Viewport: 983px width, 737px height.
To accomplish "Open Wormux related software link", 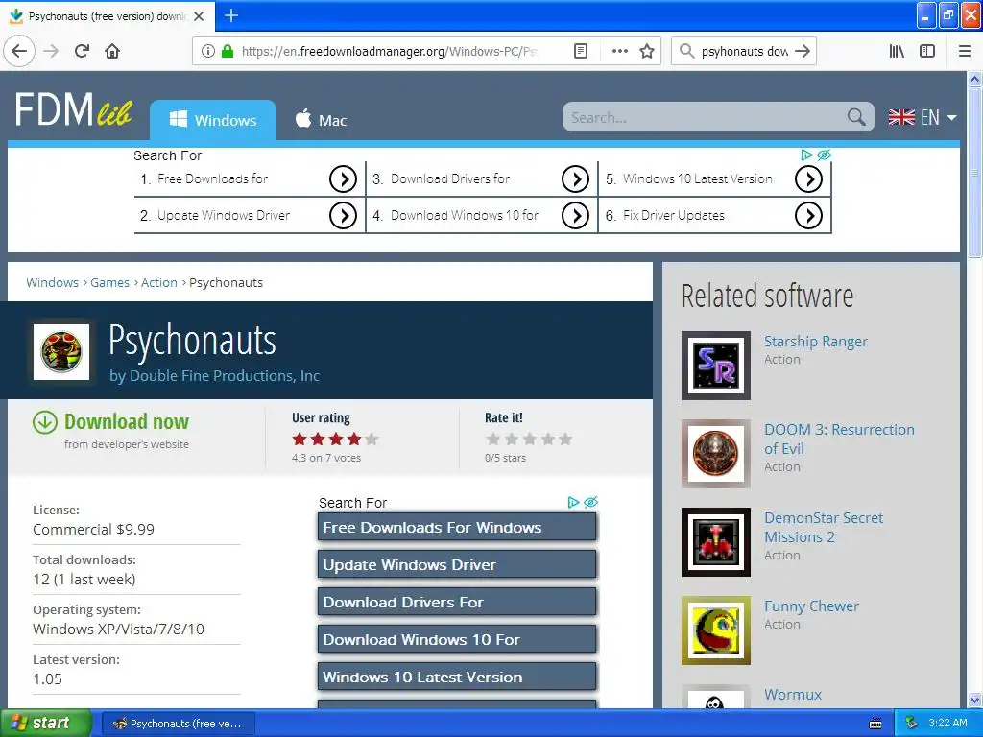I will [792, 695].
